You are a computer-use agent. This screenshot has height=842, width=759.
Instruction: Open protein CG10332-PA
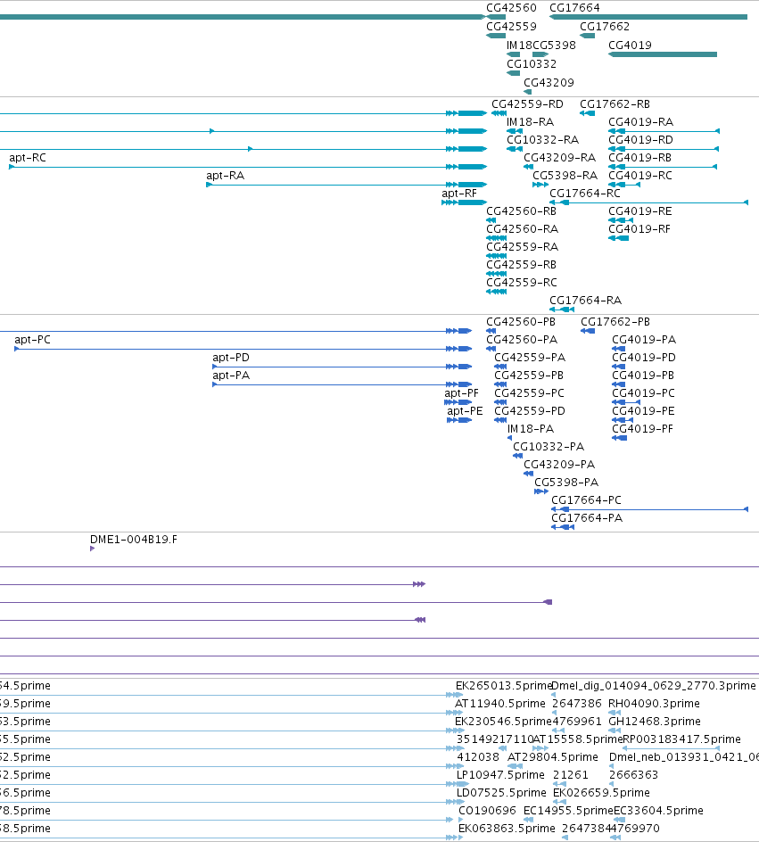click(548, 446)
